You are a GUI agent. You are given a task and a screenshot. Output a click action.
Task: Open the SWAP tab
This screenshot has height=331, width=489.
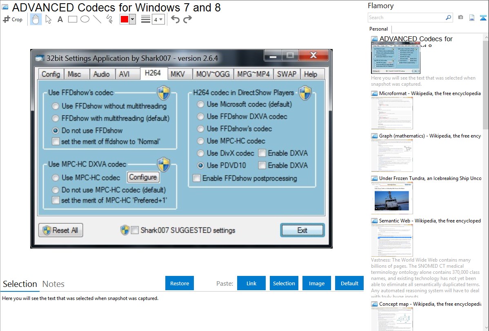point(287,74)
